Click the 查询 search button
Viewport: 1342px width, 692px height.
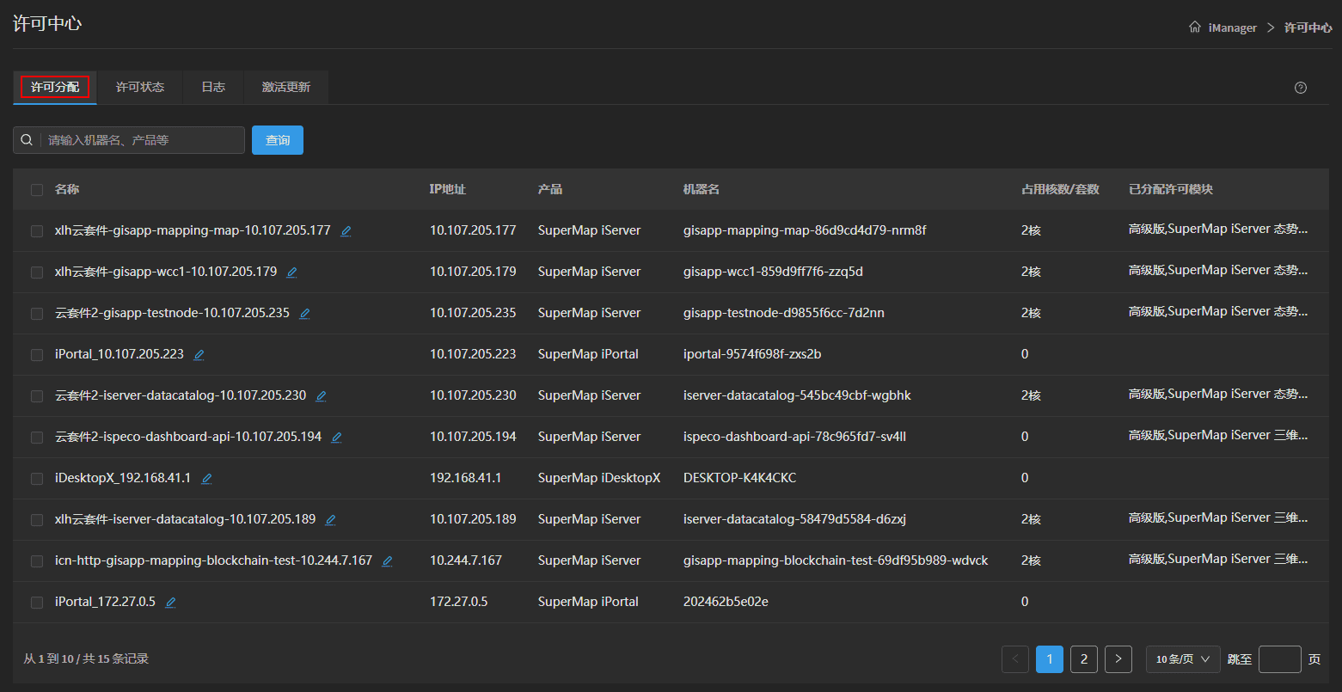pos(277,140)
